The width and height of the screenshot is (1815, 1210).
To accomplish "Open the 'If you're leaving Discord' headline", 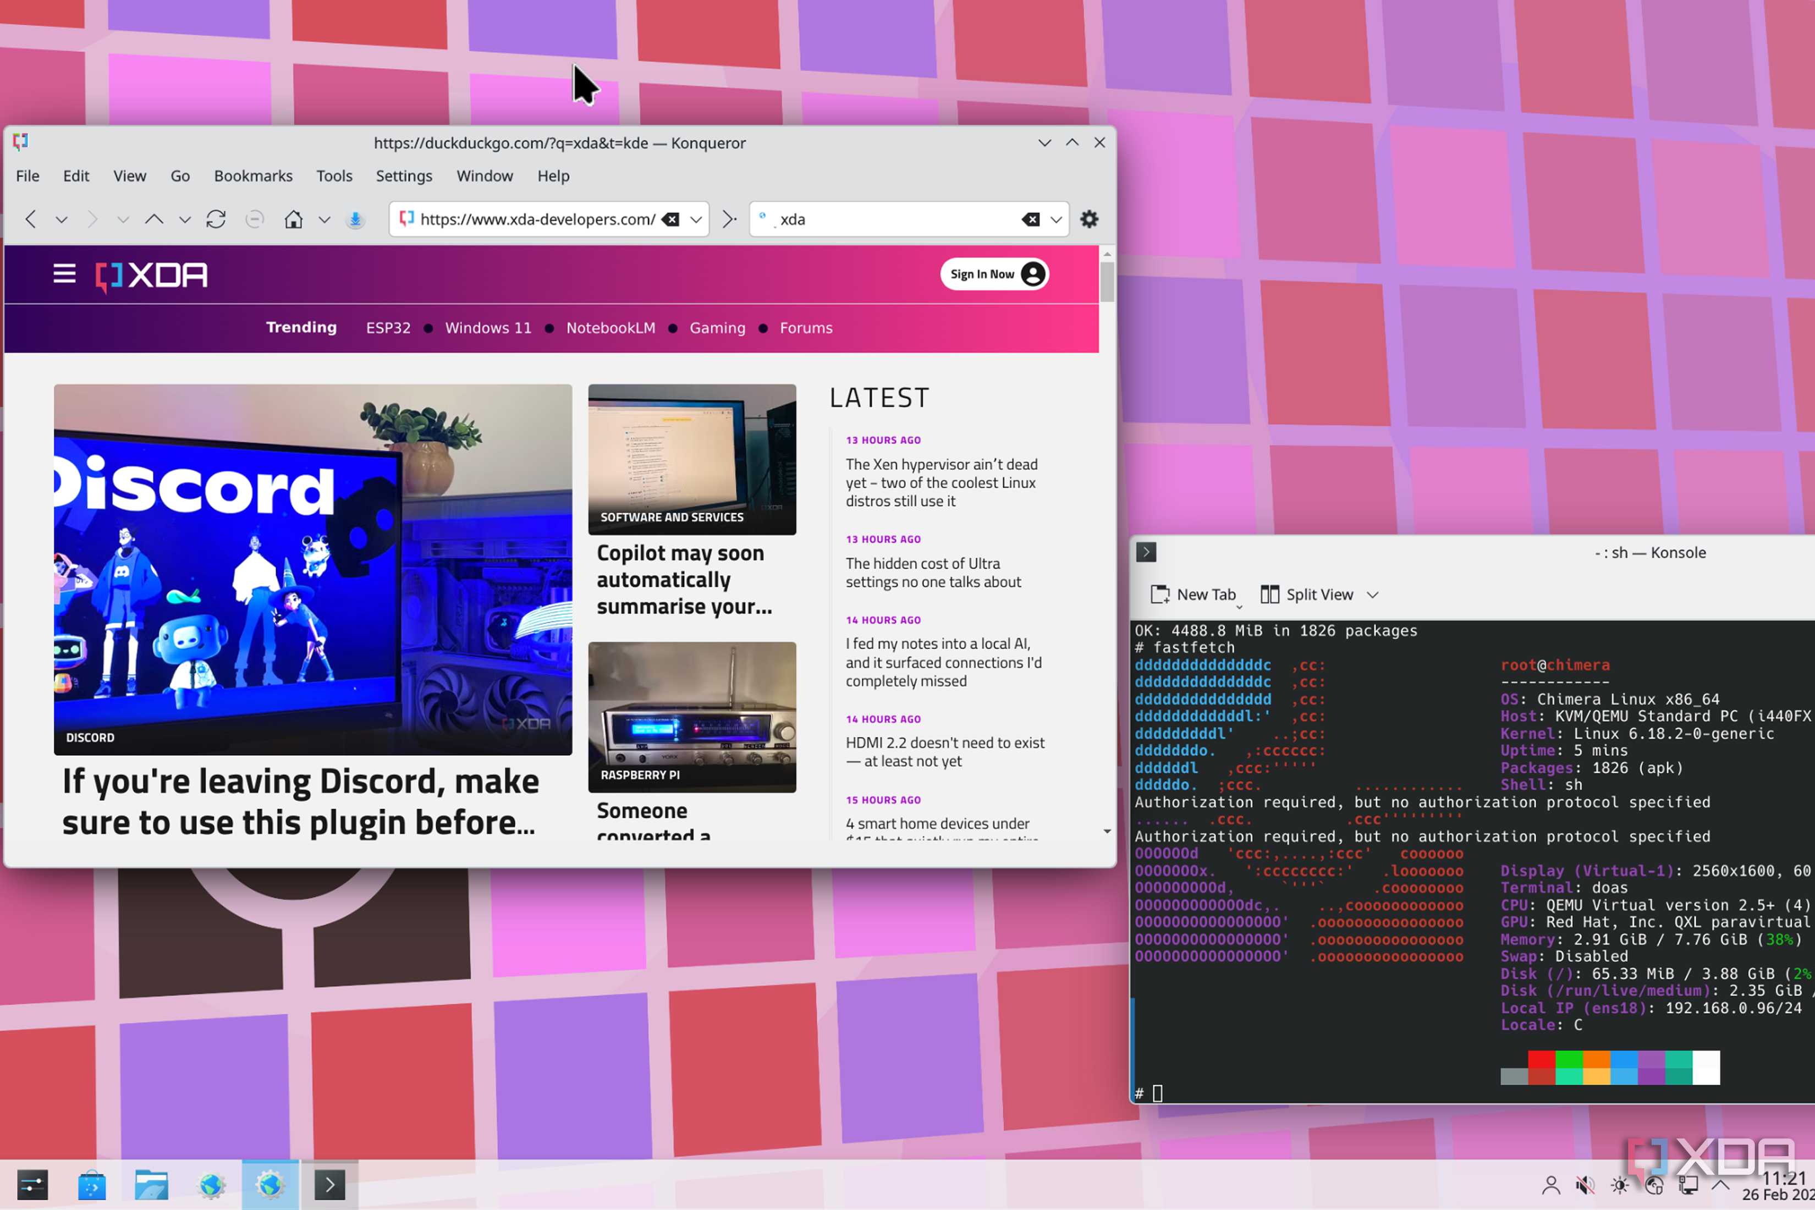I will [x=301, y=802].
